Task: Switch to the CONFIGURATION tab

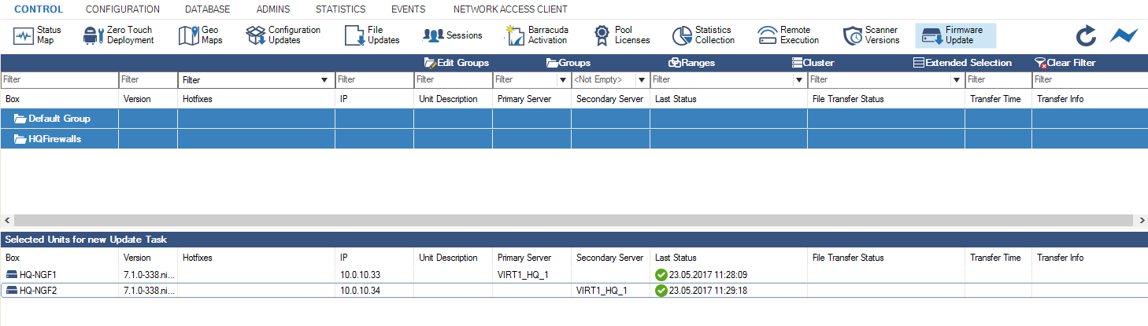Action: pyautogui.click(x=123, y=9)
